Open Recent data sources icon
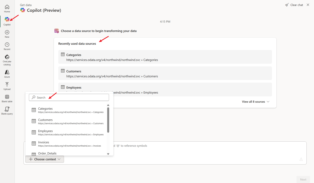Viewport: 314px width, 183px height. (x=7, y=44)
